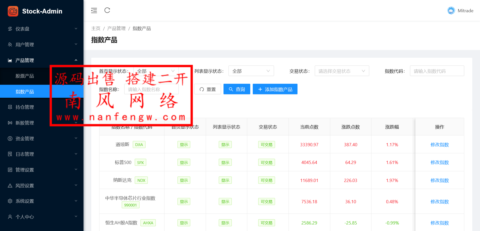Collapse the sidebar with the menu fold icon
This screenshot has height=231, width=480.
pyautogui.click(x=94, y=10)
